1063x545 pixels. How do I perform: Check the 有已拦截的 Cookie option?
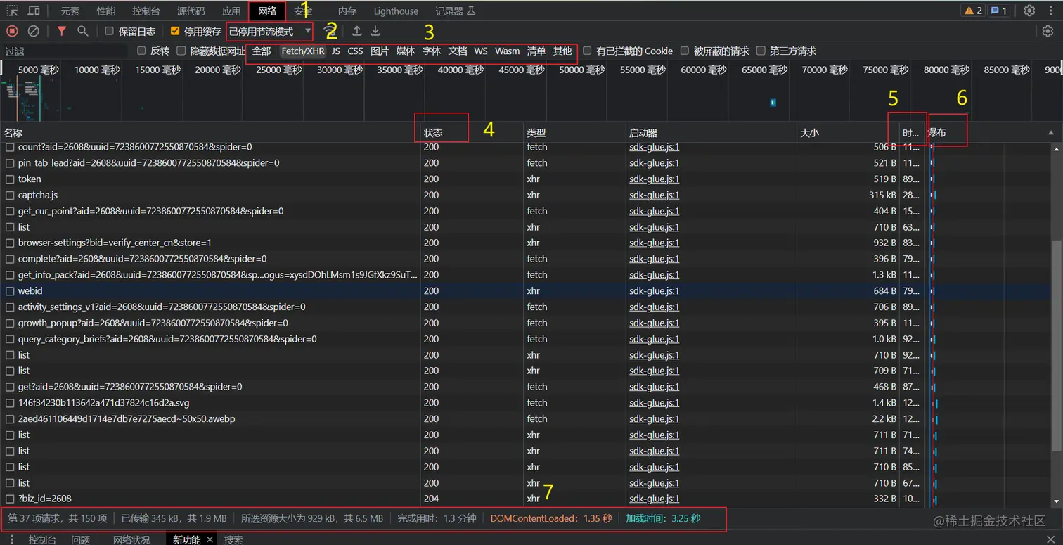[x=588, y=51]
